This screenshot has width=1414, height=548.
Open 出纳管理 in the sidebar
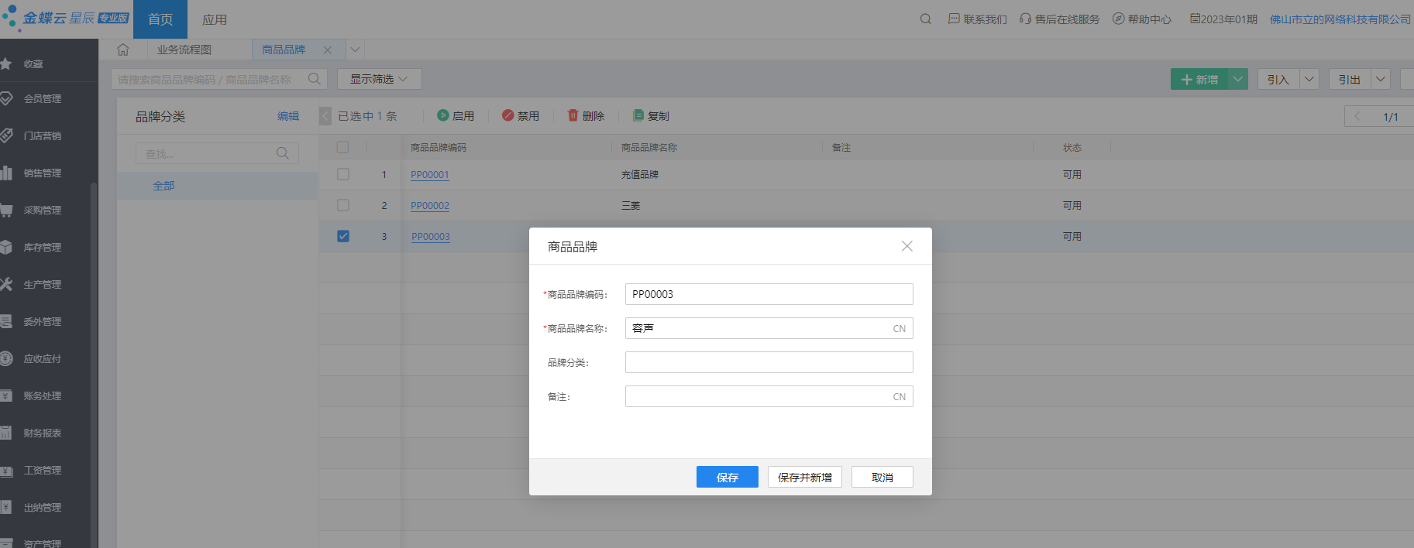point(43,508)
